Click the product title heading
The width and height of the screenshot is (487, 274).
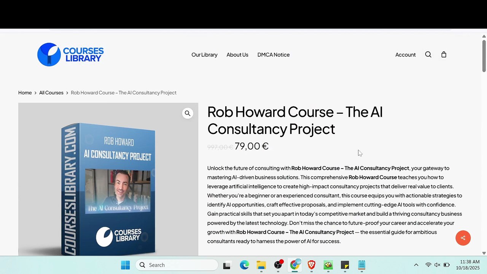click(x=295, y=120)
